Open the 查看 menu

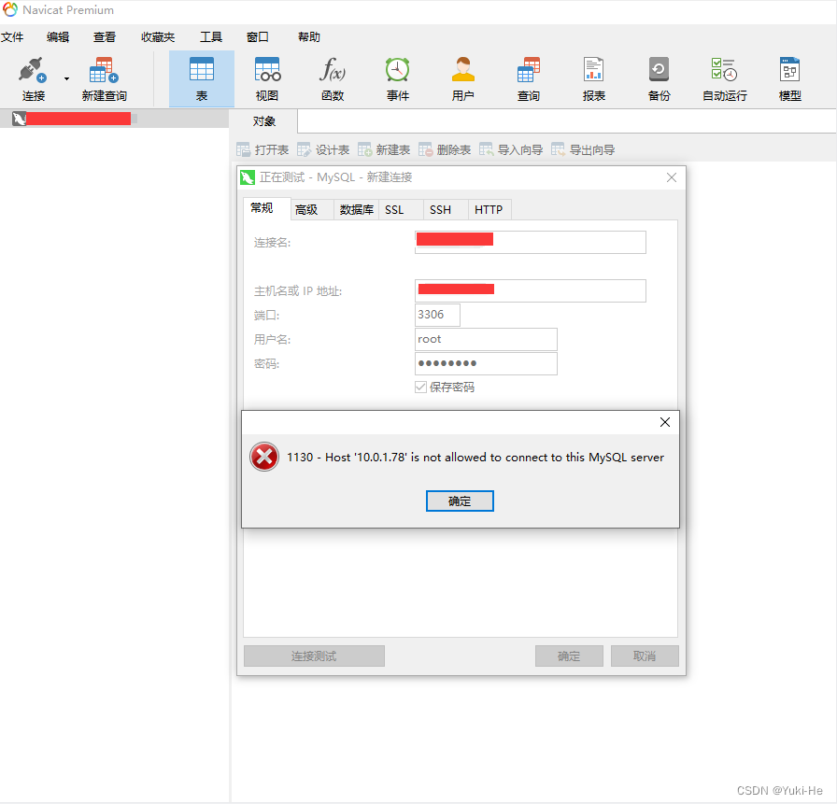[x=104, y=36]
